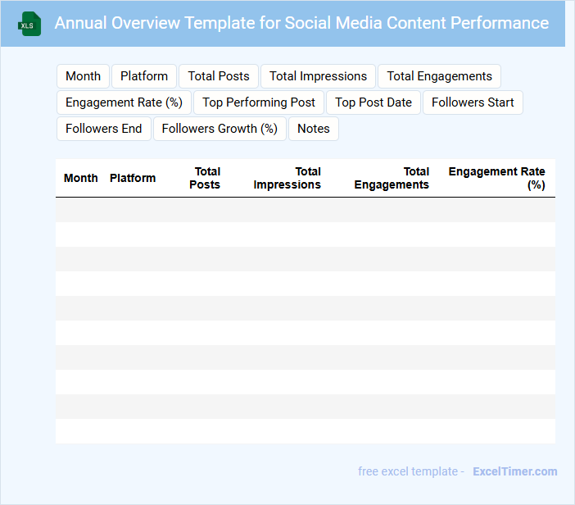Click the Followers Growth (%) tag
Screen dimensions: 575x505
click(220, 129)
